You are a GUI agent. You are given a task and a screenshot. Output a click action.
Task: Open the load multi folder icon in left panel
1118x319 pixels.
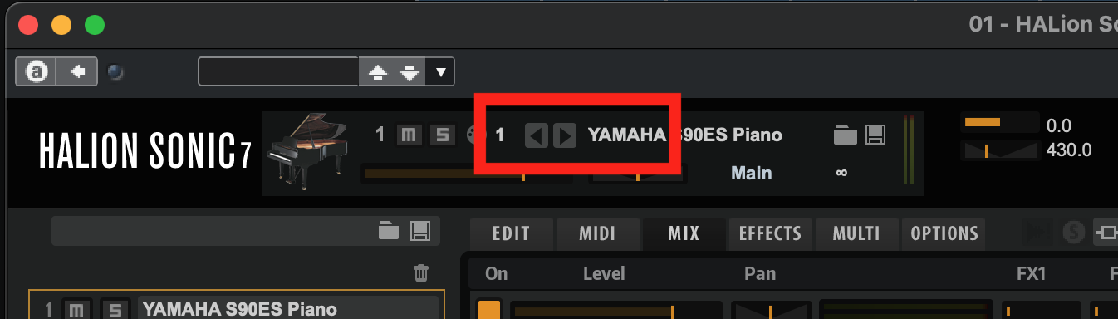coord(389,231)
